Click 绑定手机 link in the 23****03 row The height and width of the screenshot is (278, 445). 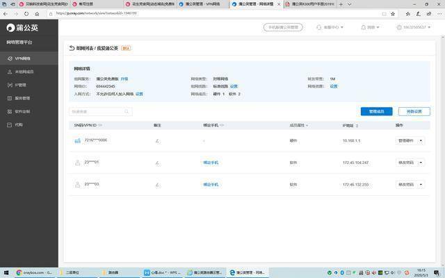point(211,185)
